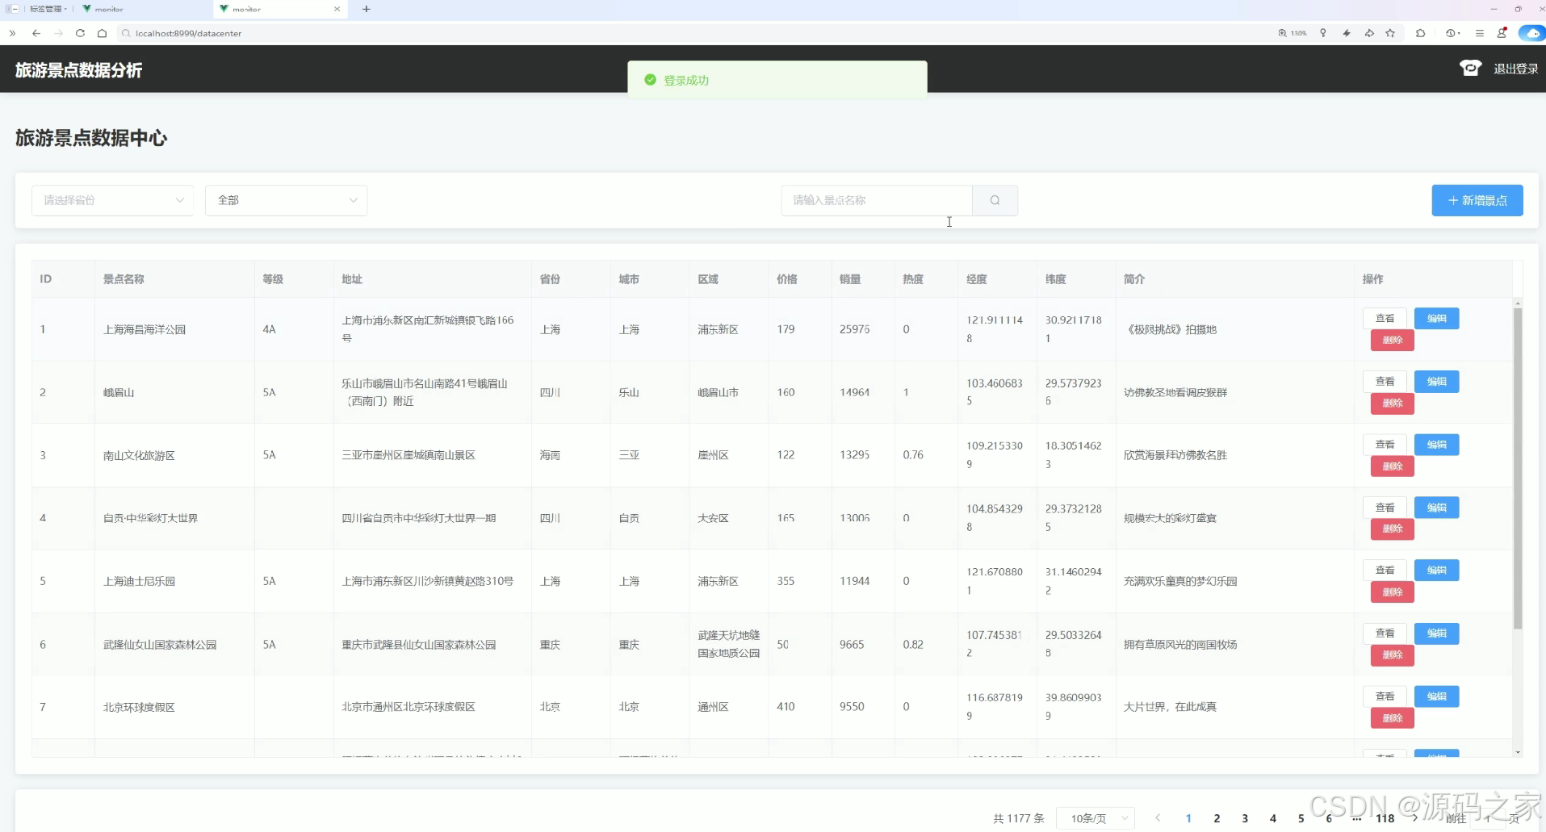Screen dimensions: 1546x832
Task: Open the 全部 level dropdown
Action: click(286, 200)
